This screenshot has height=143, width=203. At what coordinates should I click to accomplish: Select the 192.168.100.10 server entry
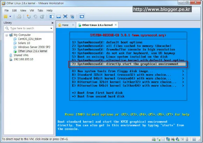tap(23, 59)
